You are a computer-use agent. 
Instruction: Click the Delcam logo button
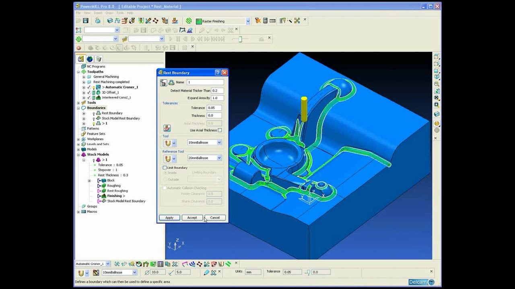(422, 282)
